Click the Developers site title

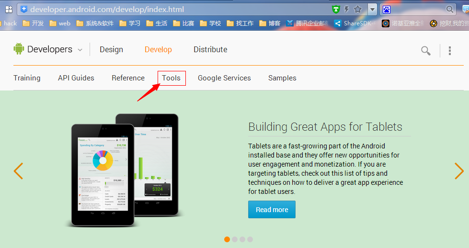pyautogui.click(x=50, y=49)
